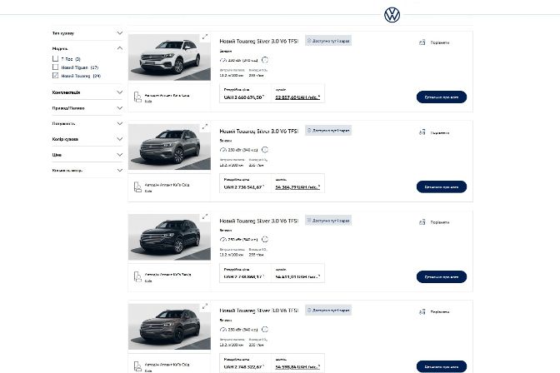Click the Volkswagen logo at the top

[x=392, y=14]
